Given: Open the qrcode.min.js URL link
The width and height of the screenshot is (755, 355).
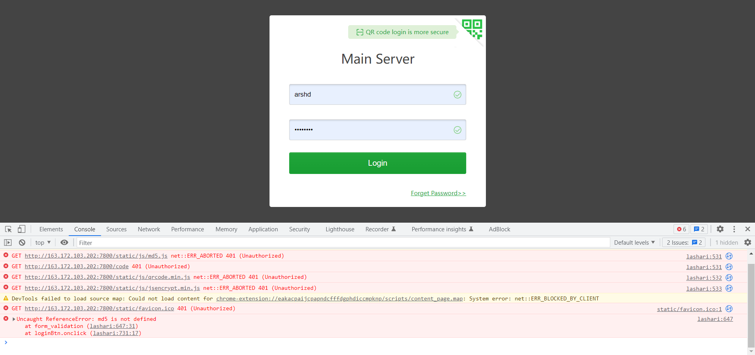Looking at the screenshot, I should tap(107, 277).
